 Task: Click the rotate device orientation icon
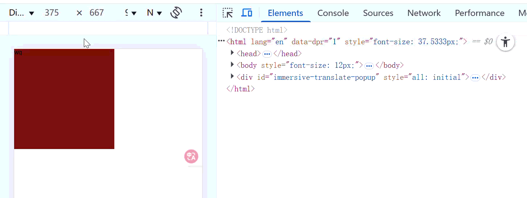pyautogui.click(x=176, y=13)
